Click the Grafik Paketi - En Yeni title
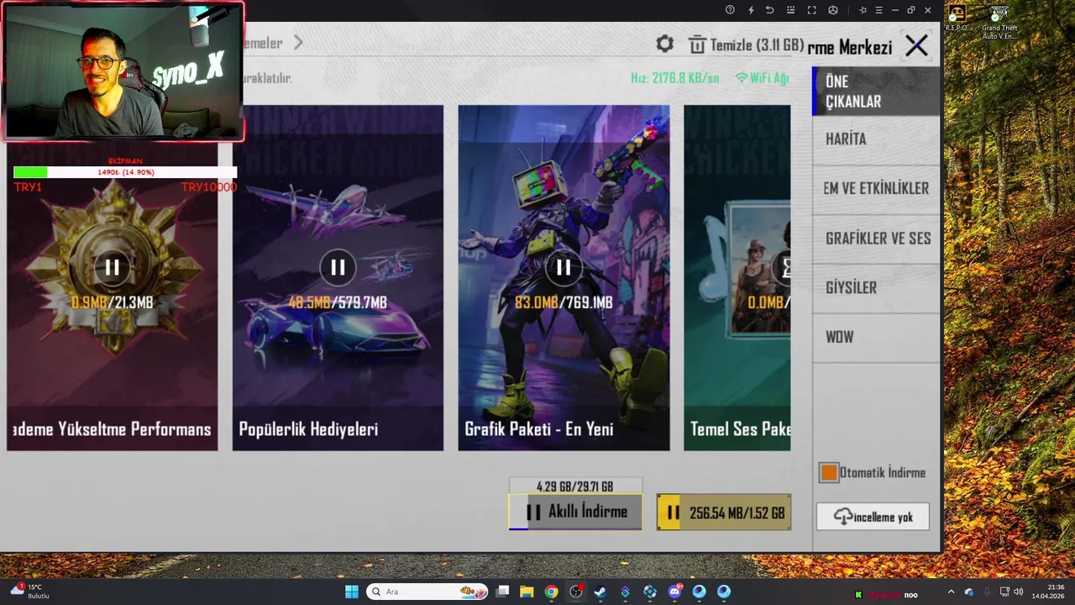 pyautogui.click(x=539, y=429)
